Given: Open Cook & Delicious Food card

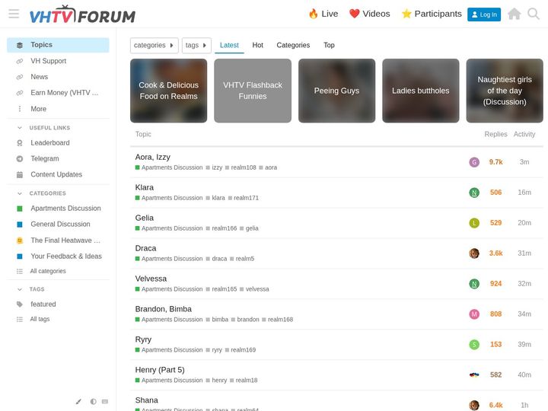Looking at the screenshot, I should click(168, 91).
